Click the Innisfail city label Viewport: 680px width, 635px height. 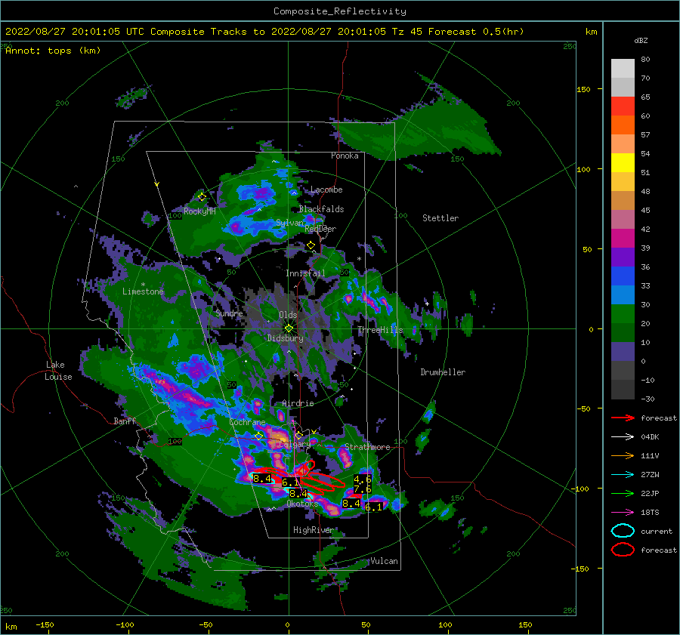(x=305, y=273)
